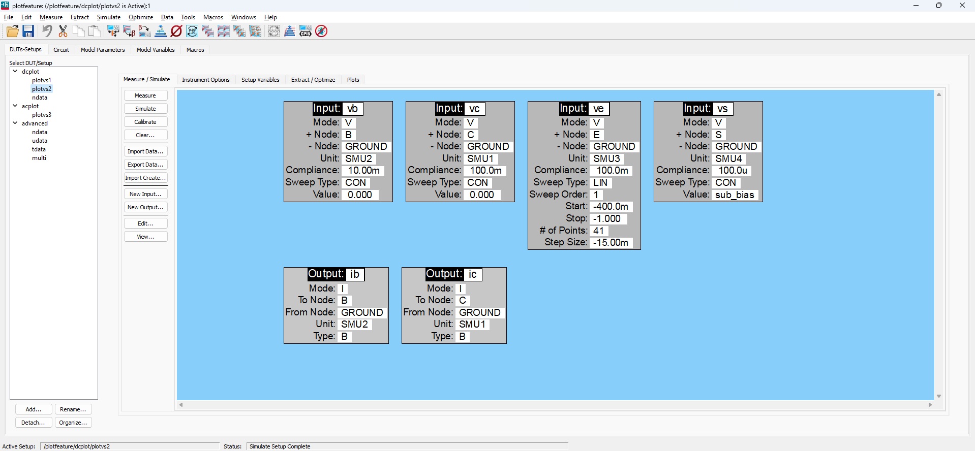Click the Save floppy disk icon
The image size is (975, 451).
point(28,31)
